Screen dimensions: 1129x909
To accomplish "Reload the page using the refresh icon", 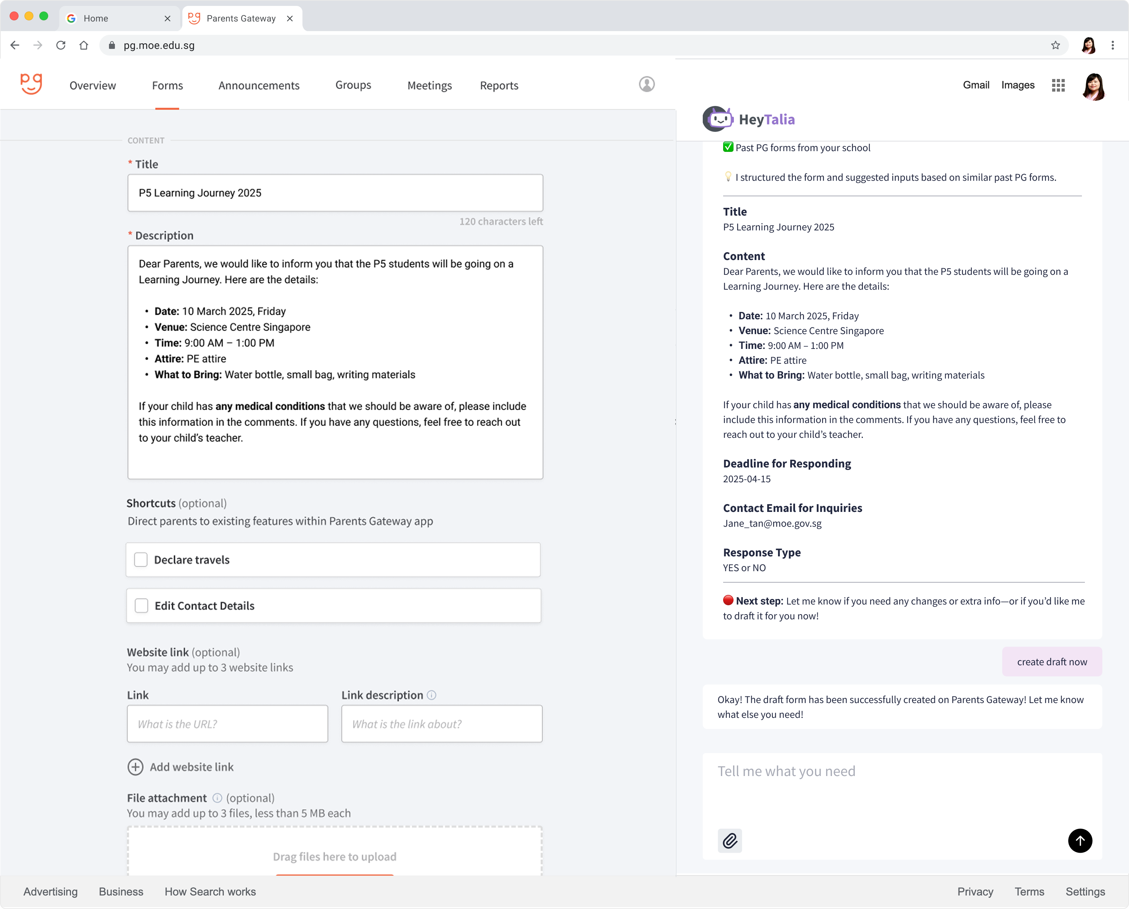I will [x=61, y=46].
